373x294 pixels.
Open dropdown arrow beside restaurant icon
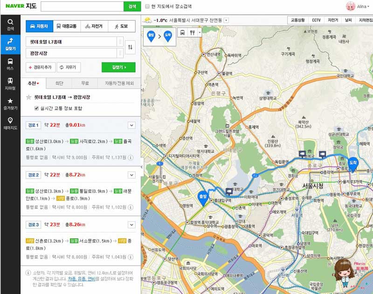(x=200, y=33)
